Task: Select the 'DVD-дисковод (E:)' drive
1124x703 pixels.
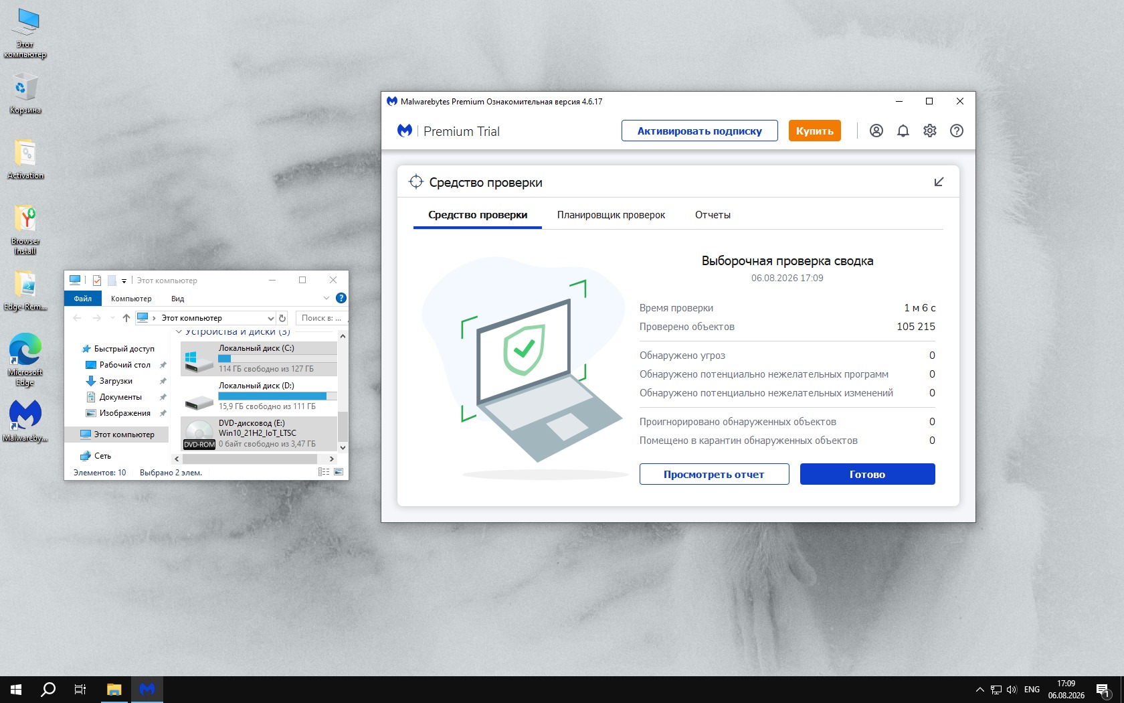Action: [x=259, y=433]
